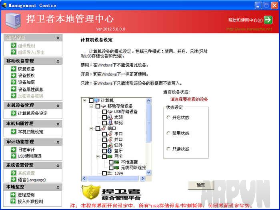Screen dimensions: 280x210
Task: Collapse the 移动存储设备 tree node
Action: tap(91, 106)
